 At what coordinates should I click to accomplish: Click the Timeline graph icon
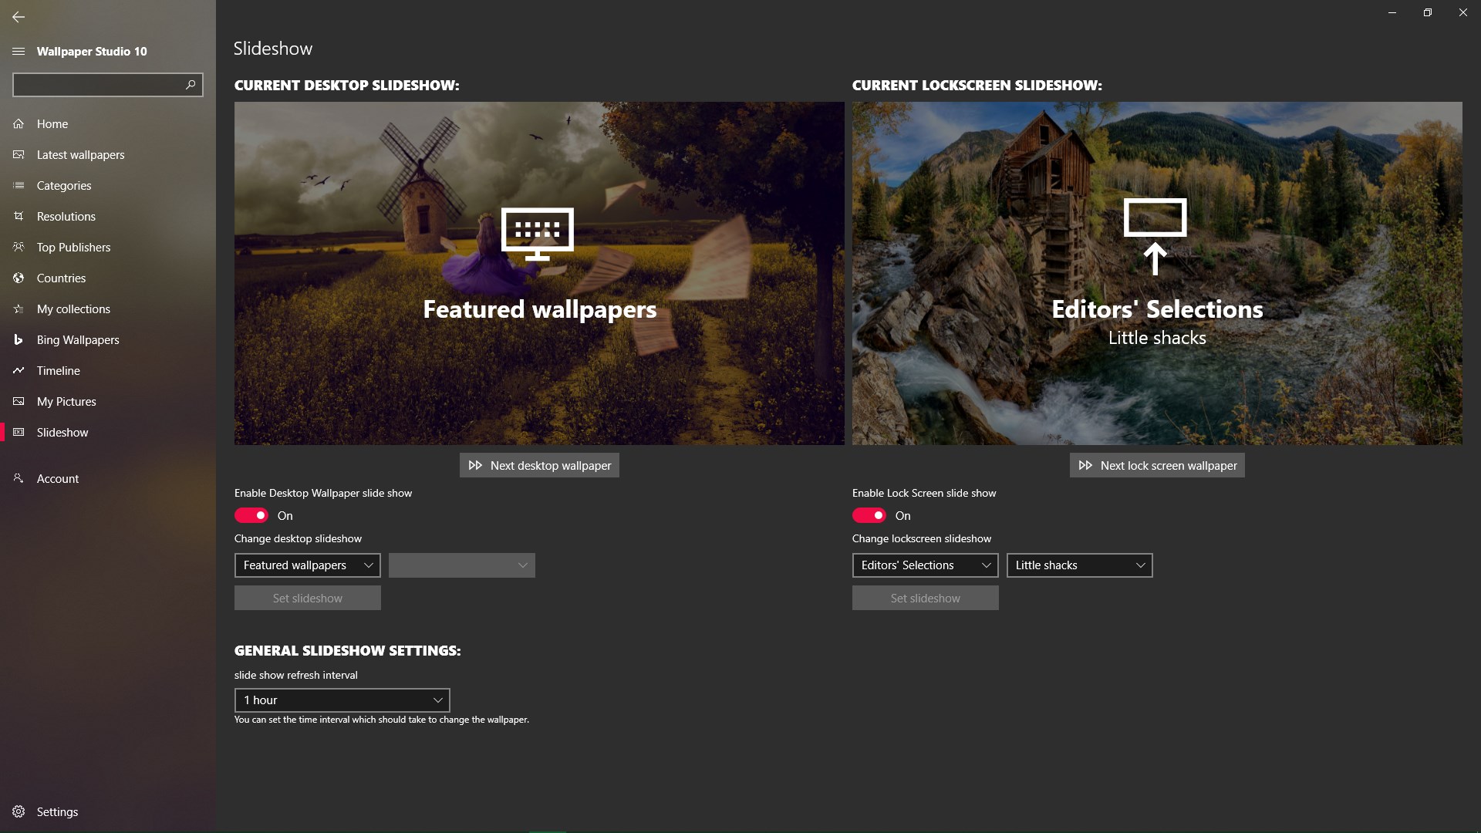tap(19, 370)
